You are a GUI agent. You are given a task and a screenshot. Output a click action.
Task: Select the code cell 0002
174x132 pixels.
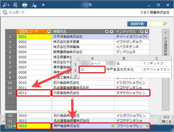(34, 42)
